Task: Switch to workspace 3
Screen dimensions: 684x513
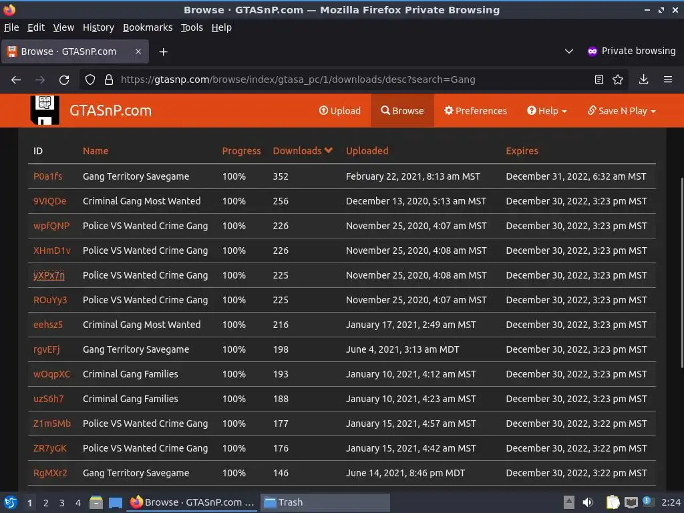Action: pos(62,503)
